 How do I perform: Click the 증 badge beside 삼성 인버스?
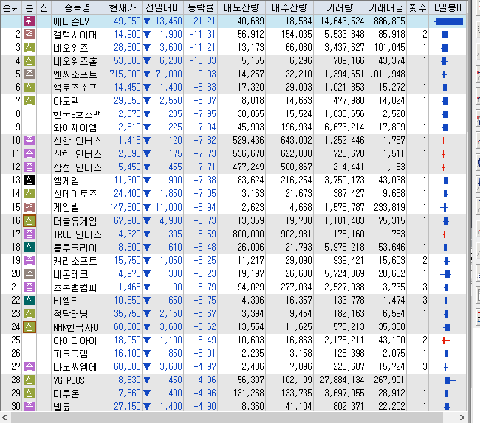[30, 167]
